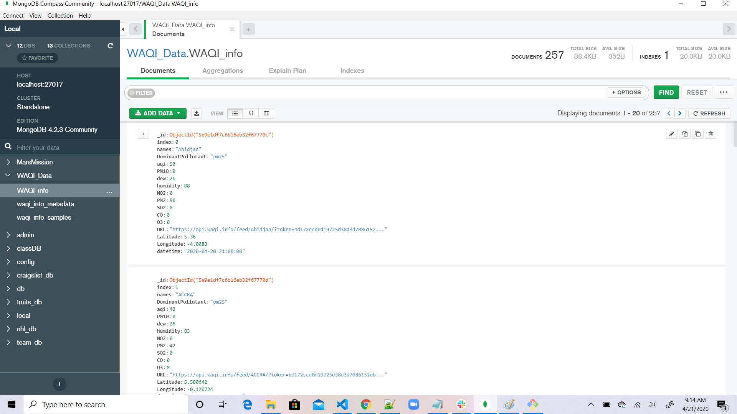The height and width of the screenshot is (414, 737).
Task: Open Google Chrome from the taskbar
Action: click(366, 404)
